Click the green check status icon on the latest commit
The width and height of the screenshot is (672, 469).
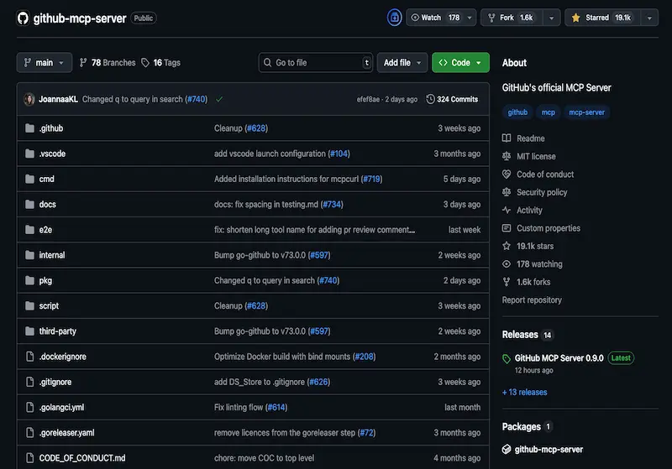[219, 99]
